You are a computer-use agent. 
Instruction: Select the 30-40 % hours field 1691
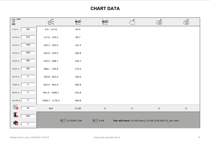pyautogui.click(x=28, y=53)
